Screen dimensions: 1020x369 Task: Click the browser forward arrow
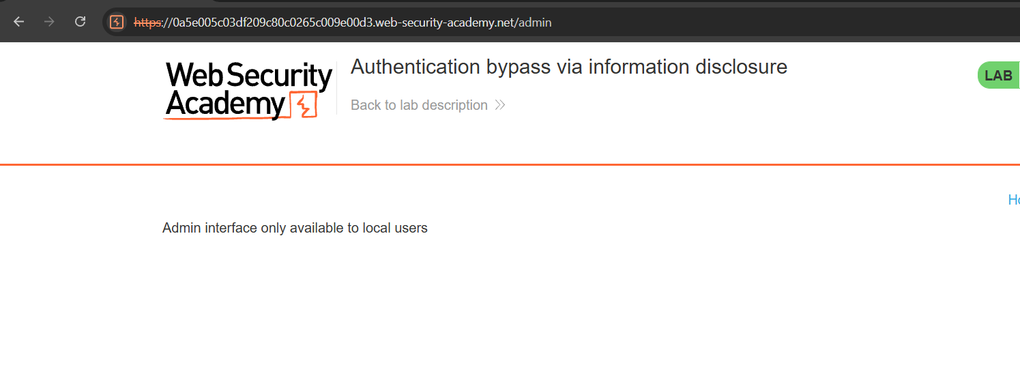(x=49, y=22)
